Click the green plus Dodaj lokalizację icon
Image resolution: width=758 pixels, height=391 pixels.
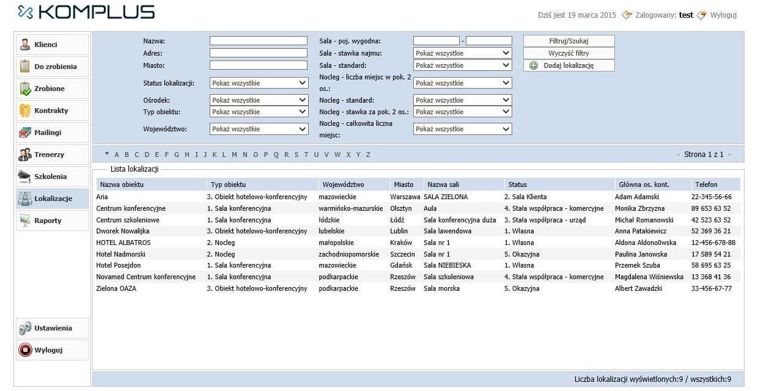click(x=534, y=65)
